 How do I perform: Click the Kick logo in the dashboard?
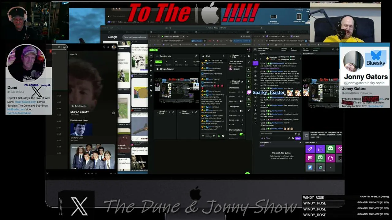pyautogui.click(x=154, y=50)
